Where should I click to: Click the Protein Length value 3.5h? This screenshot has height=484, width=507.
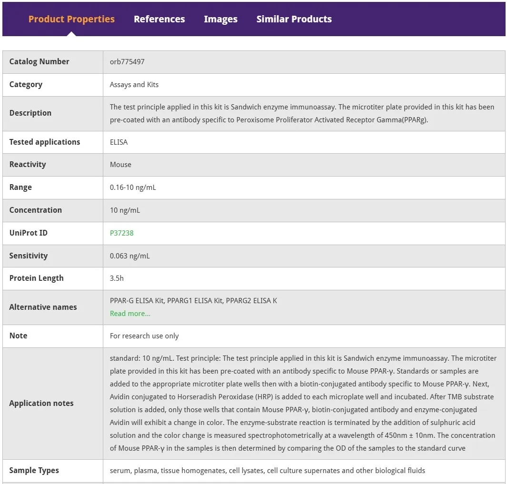pos(117,278)
